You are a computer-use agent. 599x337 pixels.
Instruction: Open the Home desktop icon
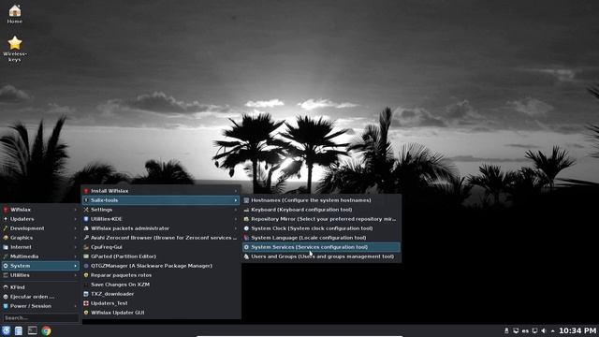point(15,14)
